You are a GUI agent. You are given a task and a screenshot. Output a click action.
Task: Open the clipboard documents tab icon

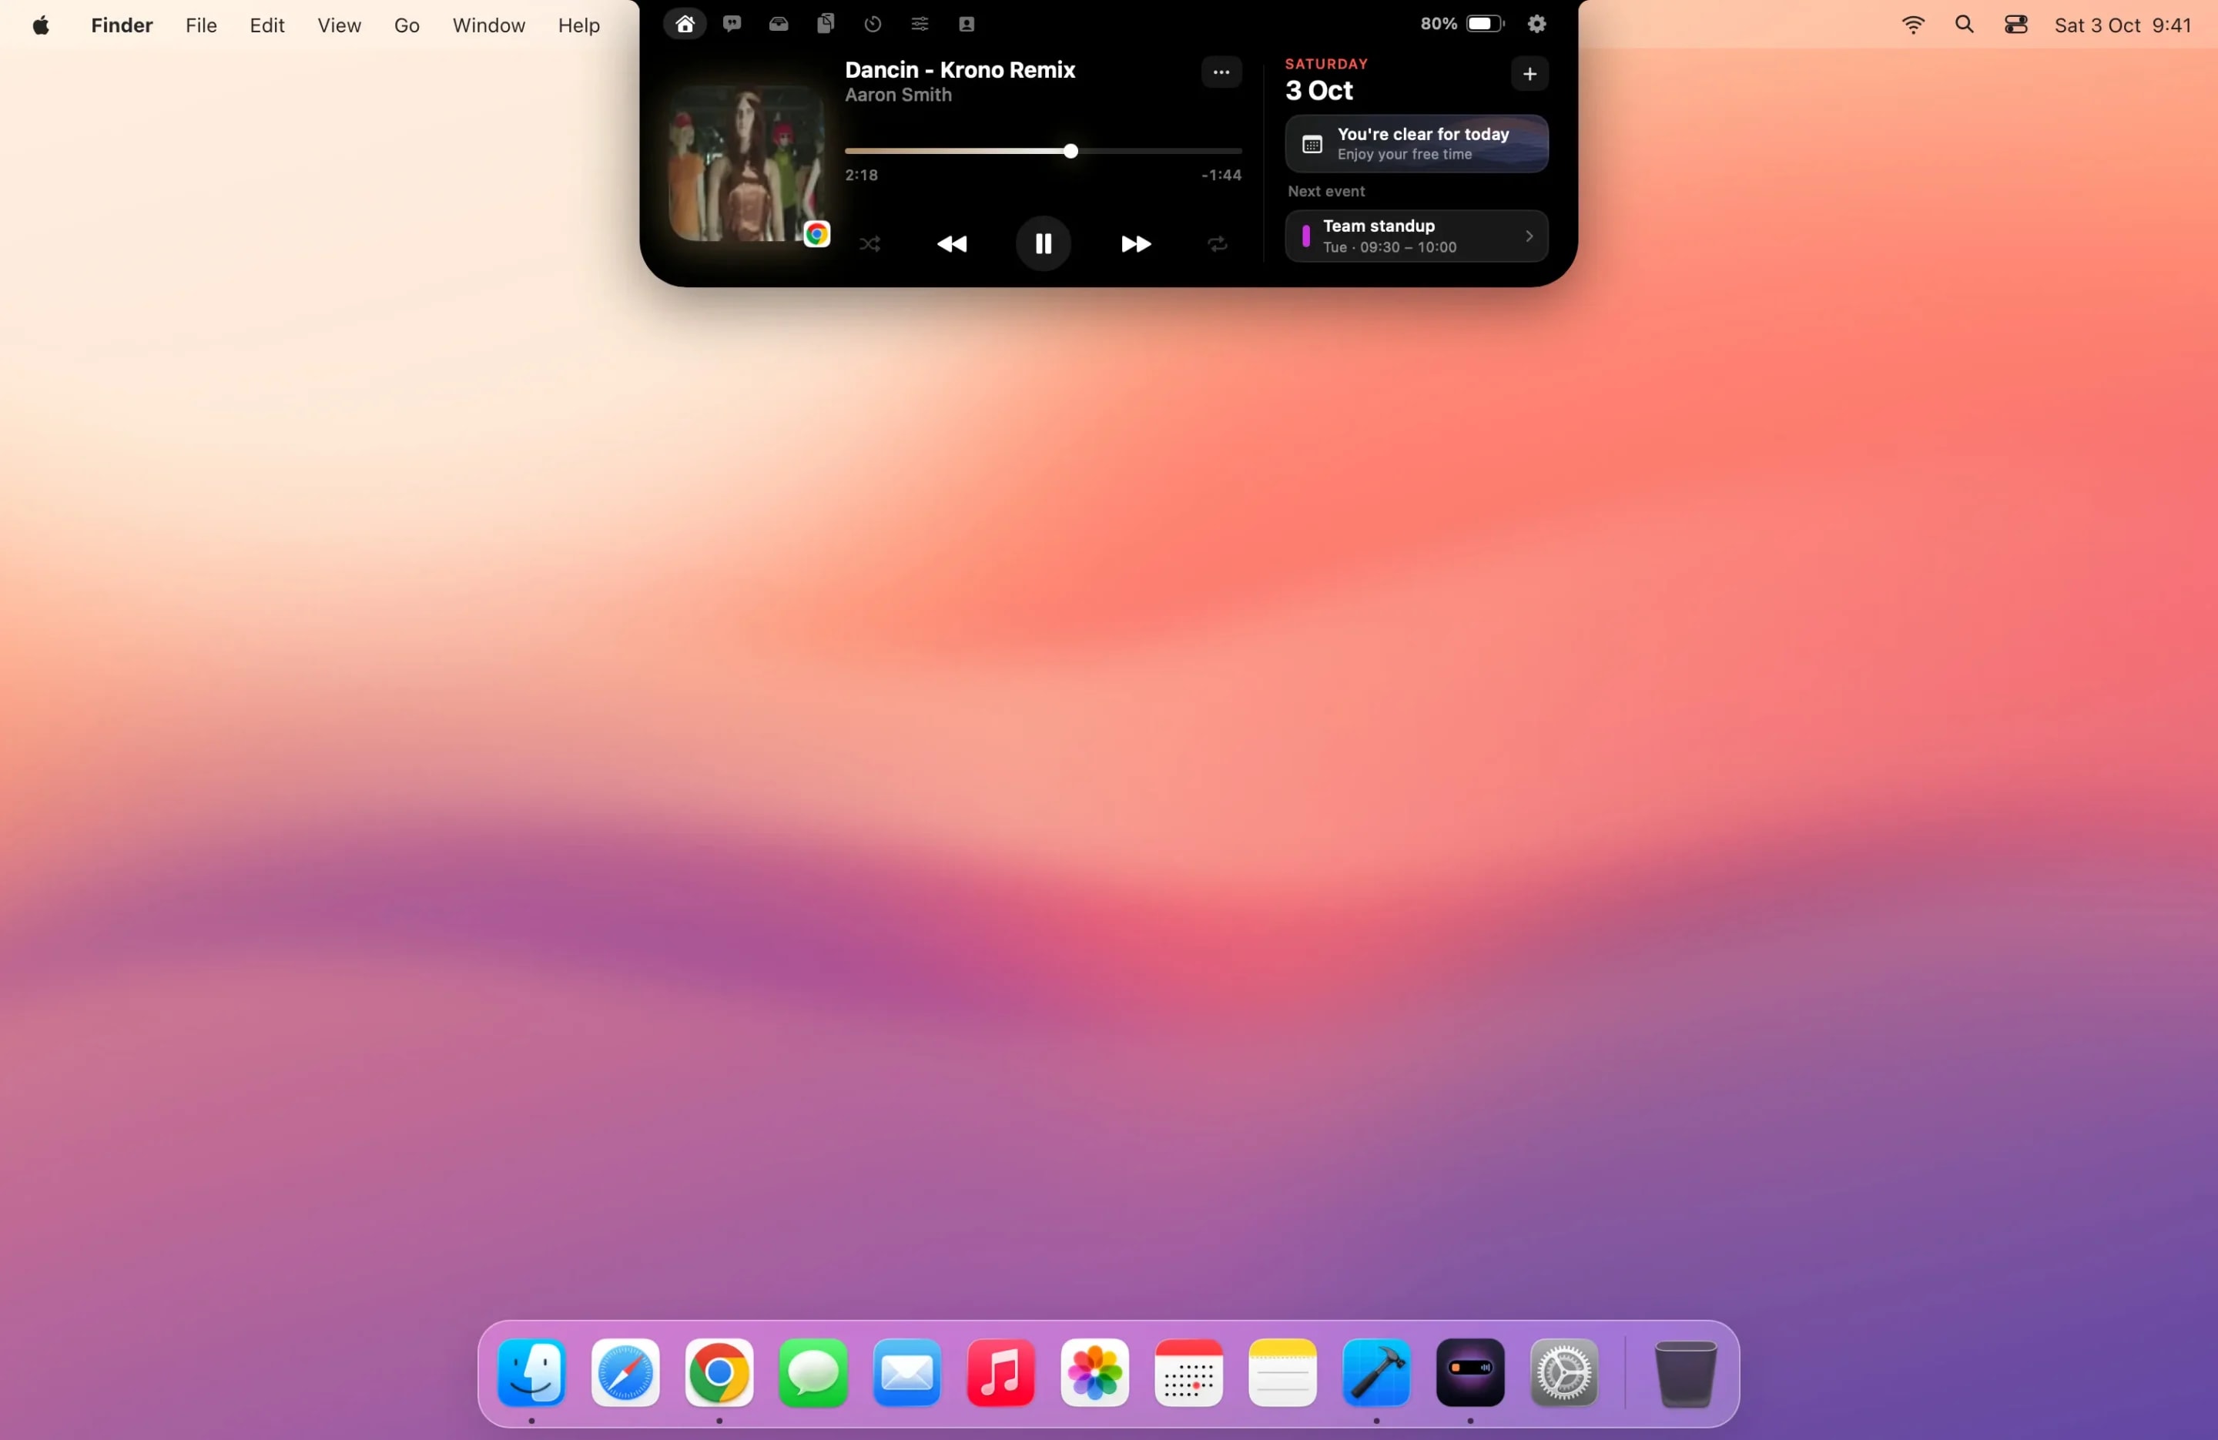pos(826,24)
